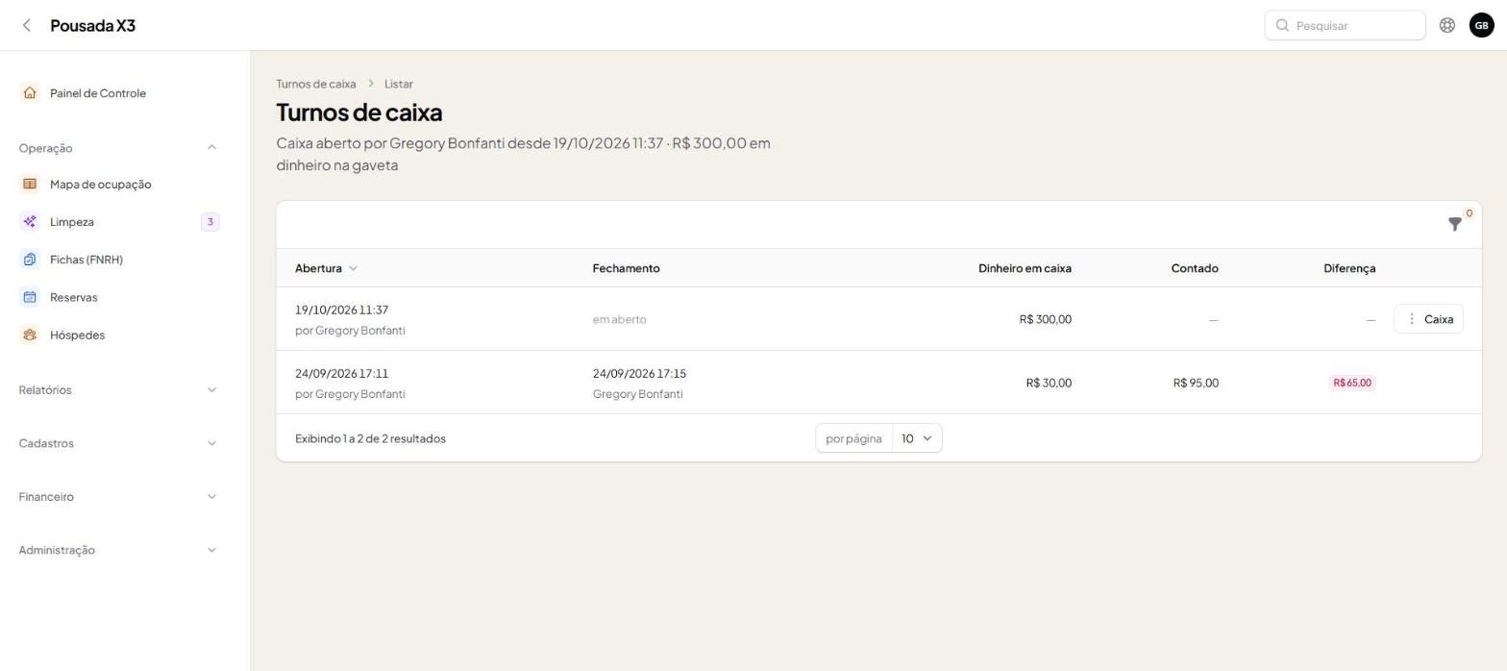Expand the Administração section

(x=119, y=550)
